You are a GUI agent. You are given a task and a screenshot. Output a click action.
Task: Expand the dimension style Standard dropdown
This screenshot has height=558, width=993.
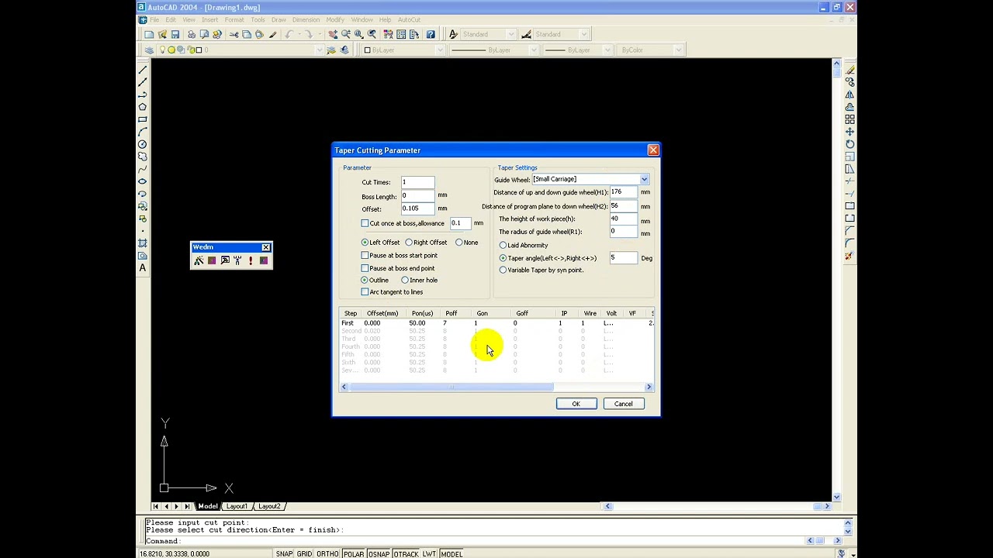coord(583,34)
